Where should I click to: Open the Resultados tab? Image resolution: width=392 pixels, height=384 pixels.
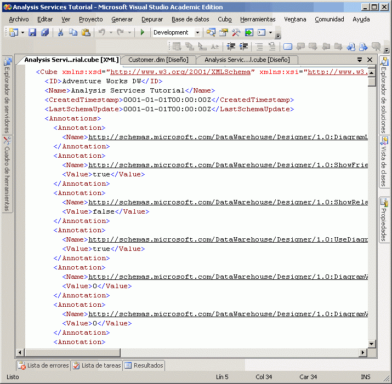[x=144, y=365]
